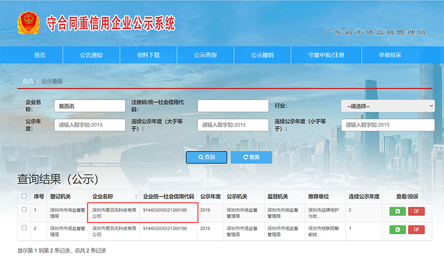
Task: Open 举报投诉 in the navigation bar
Action: [389, 55]
